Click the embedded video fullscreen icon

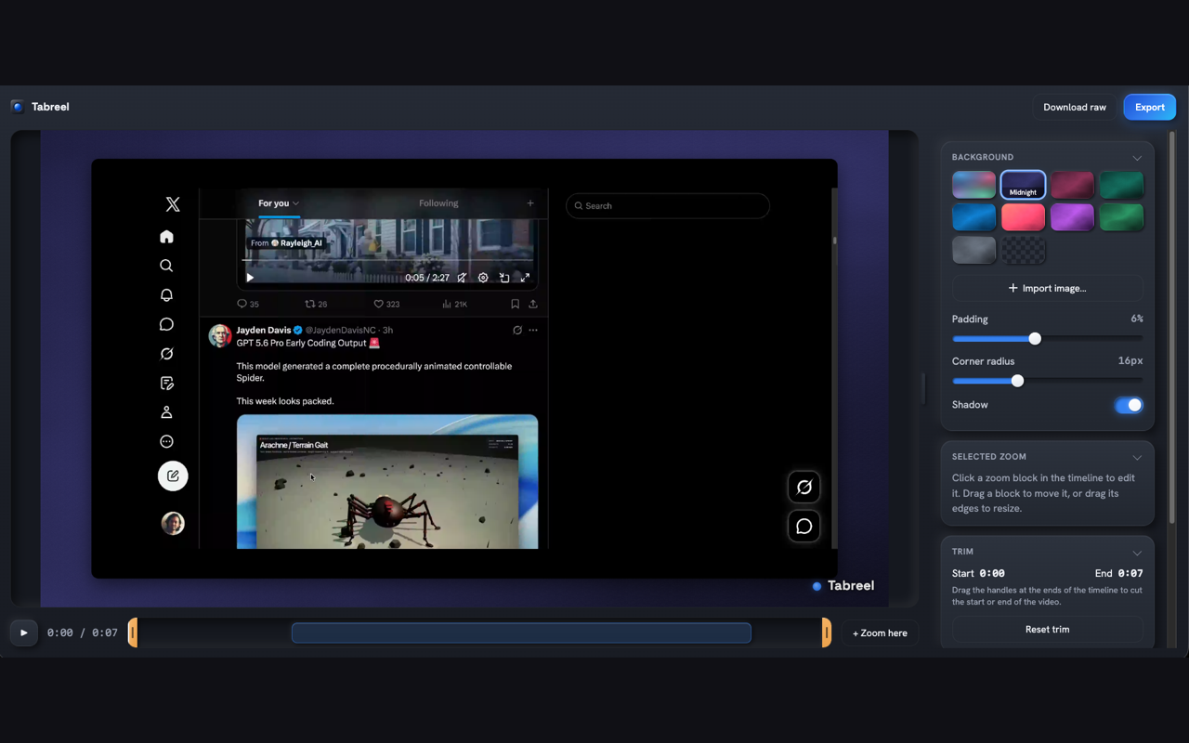tap(525, 278)
